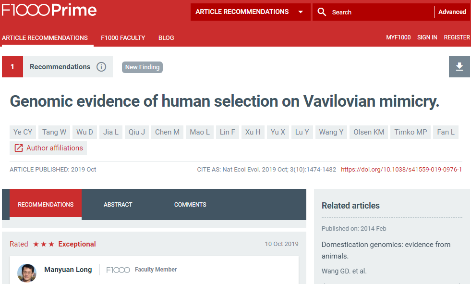Click the Sign In link
This screenshot has height=284, width=471.
pyautogui.click(x=427, y=37)
